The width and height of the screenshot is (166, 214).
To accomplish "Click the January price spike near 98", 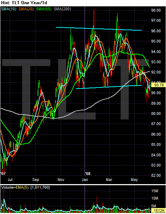I will coord(94,18).
